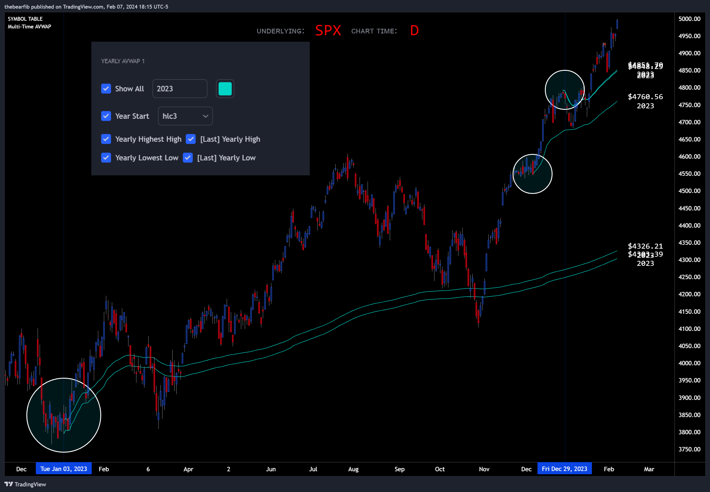Click the Jul label on time axis
This screenshot has width=710, height=492.
pos(313,469)
